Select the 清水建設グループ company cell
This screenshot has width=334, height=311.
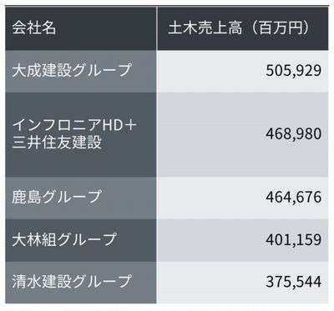click(81, 283)
